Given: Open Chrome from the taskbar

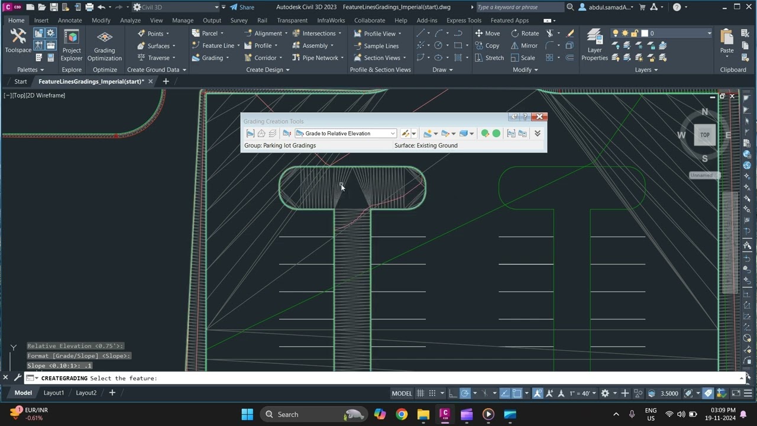Looking at the screenshot, I should tap(402, 414).
